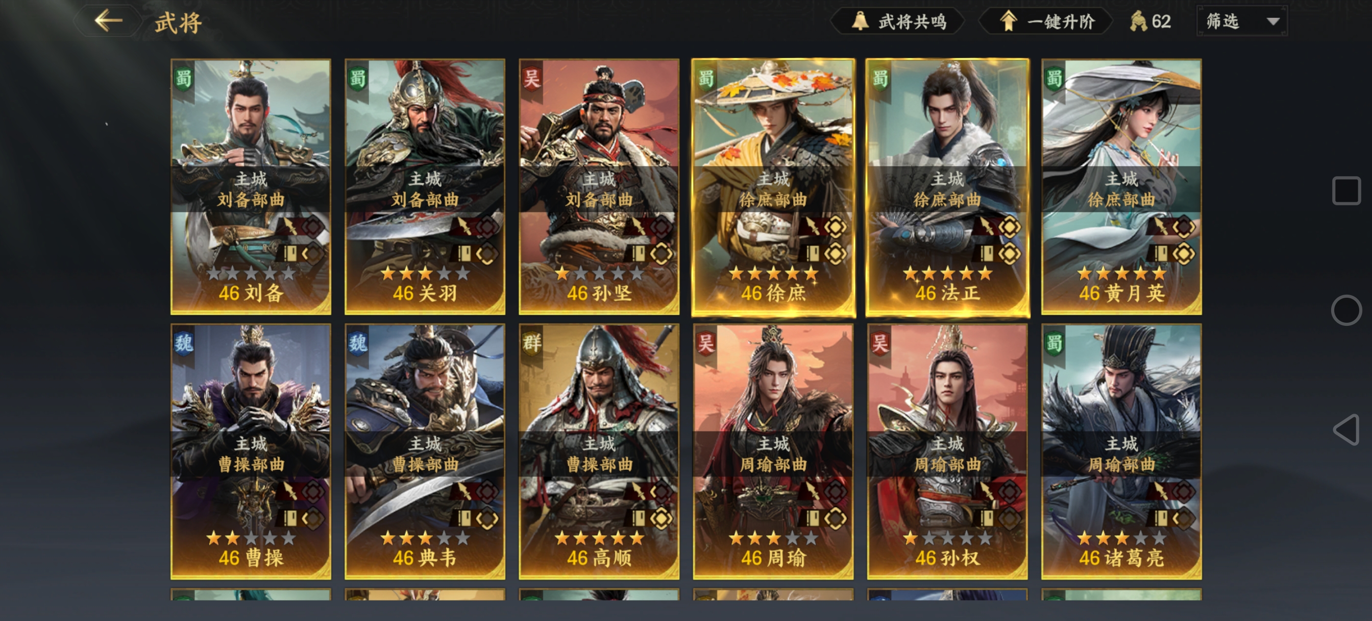This screenshot has width=1372, height=621.
Task: Click the spear skill icon on 黄月英
Action: point(1161,227)
